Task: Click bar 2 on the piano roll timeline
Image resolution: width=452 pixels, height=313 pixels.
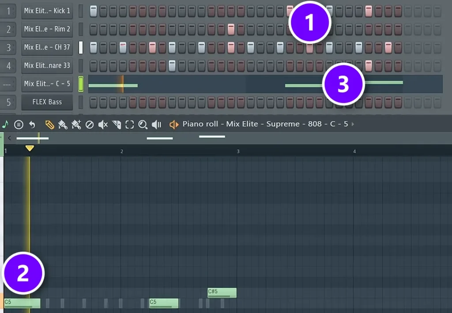Action: point(122,151)
